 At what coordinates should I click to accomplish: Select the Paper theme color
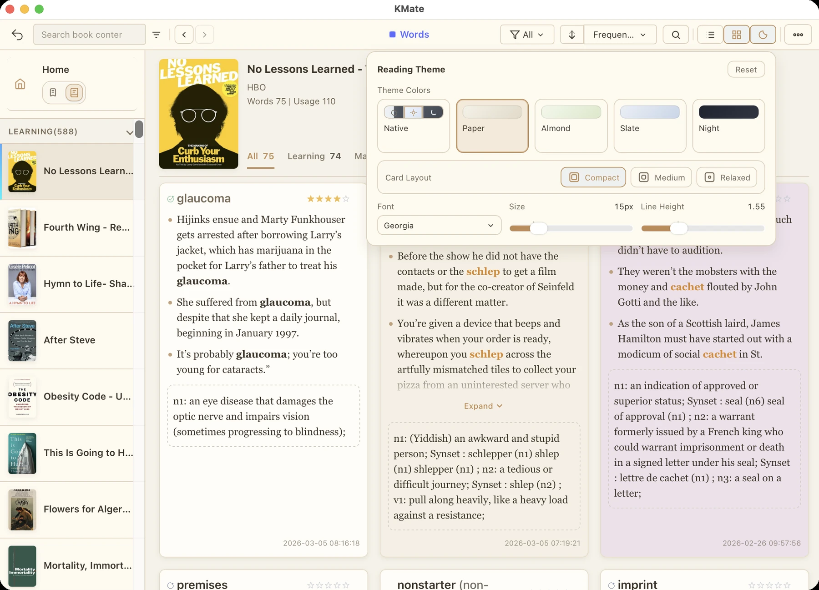[x=492, y=126]
